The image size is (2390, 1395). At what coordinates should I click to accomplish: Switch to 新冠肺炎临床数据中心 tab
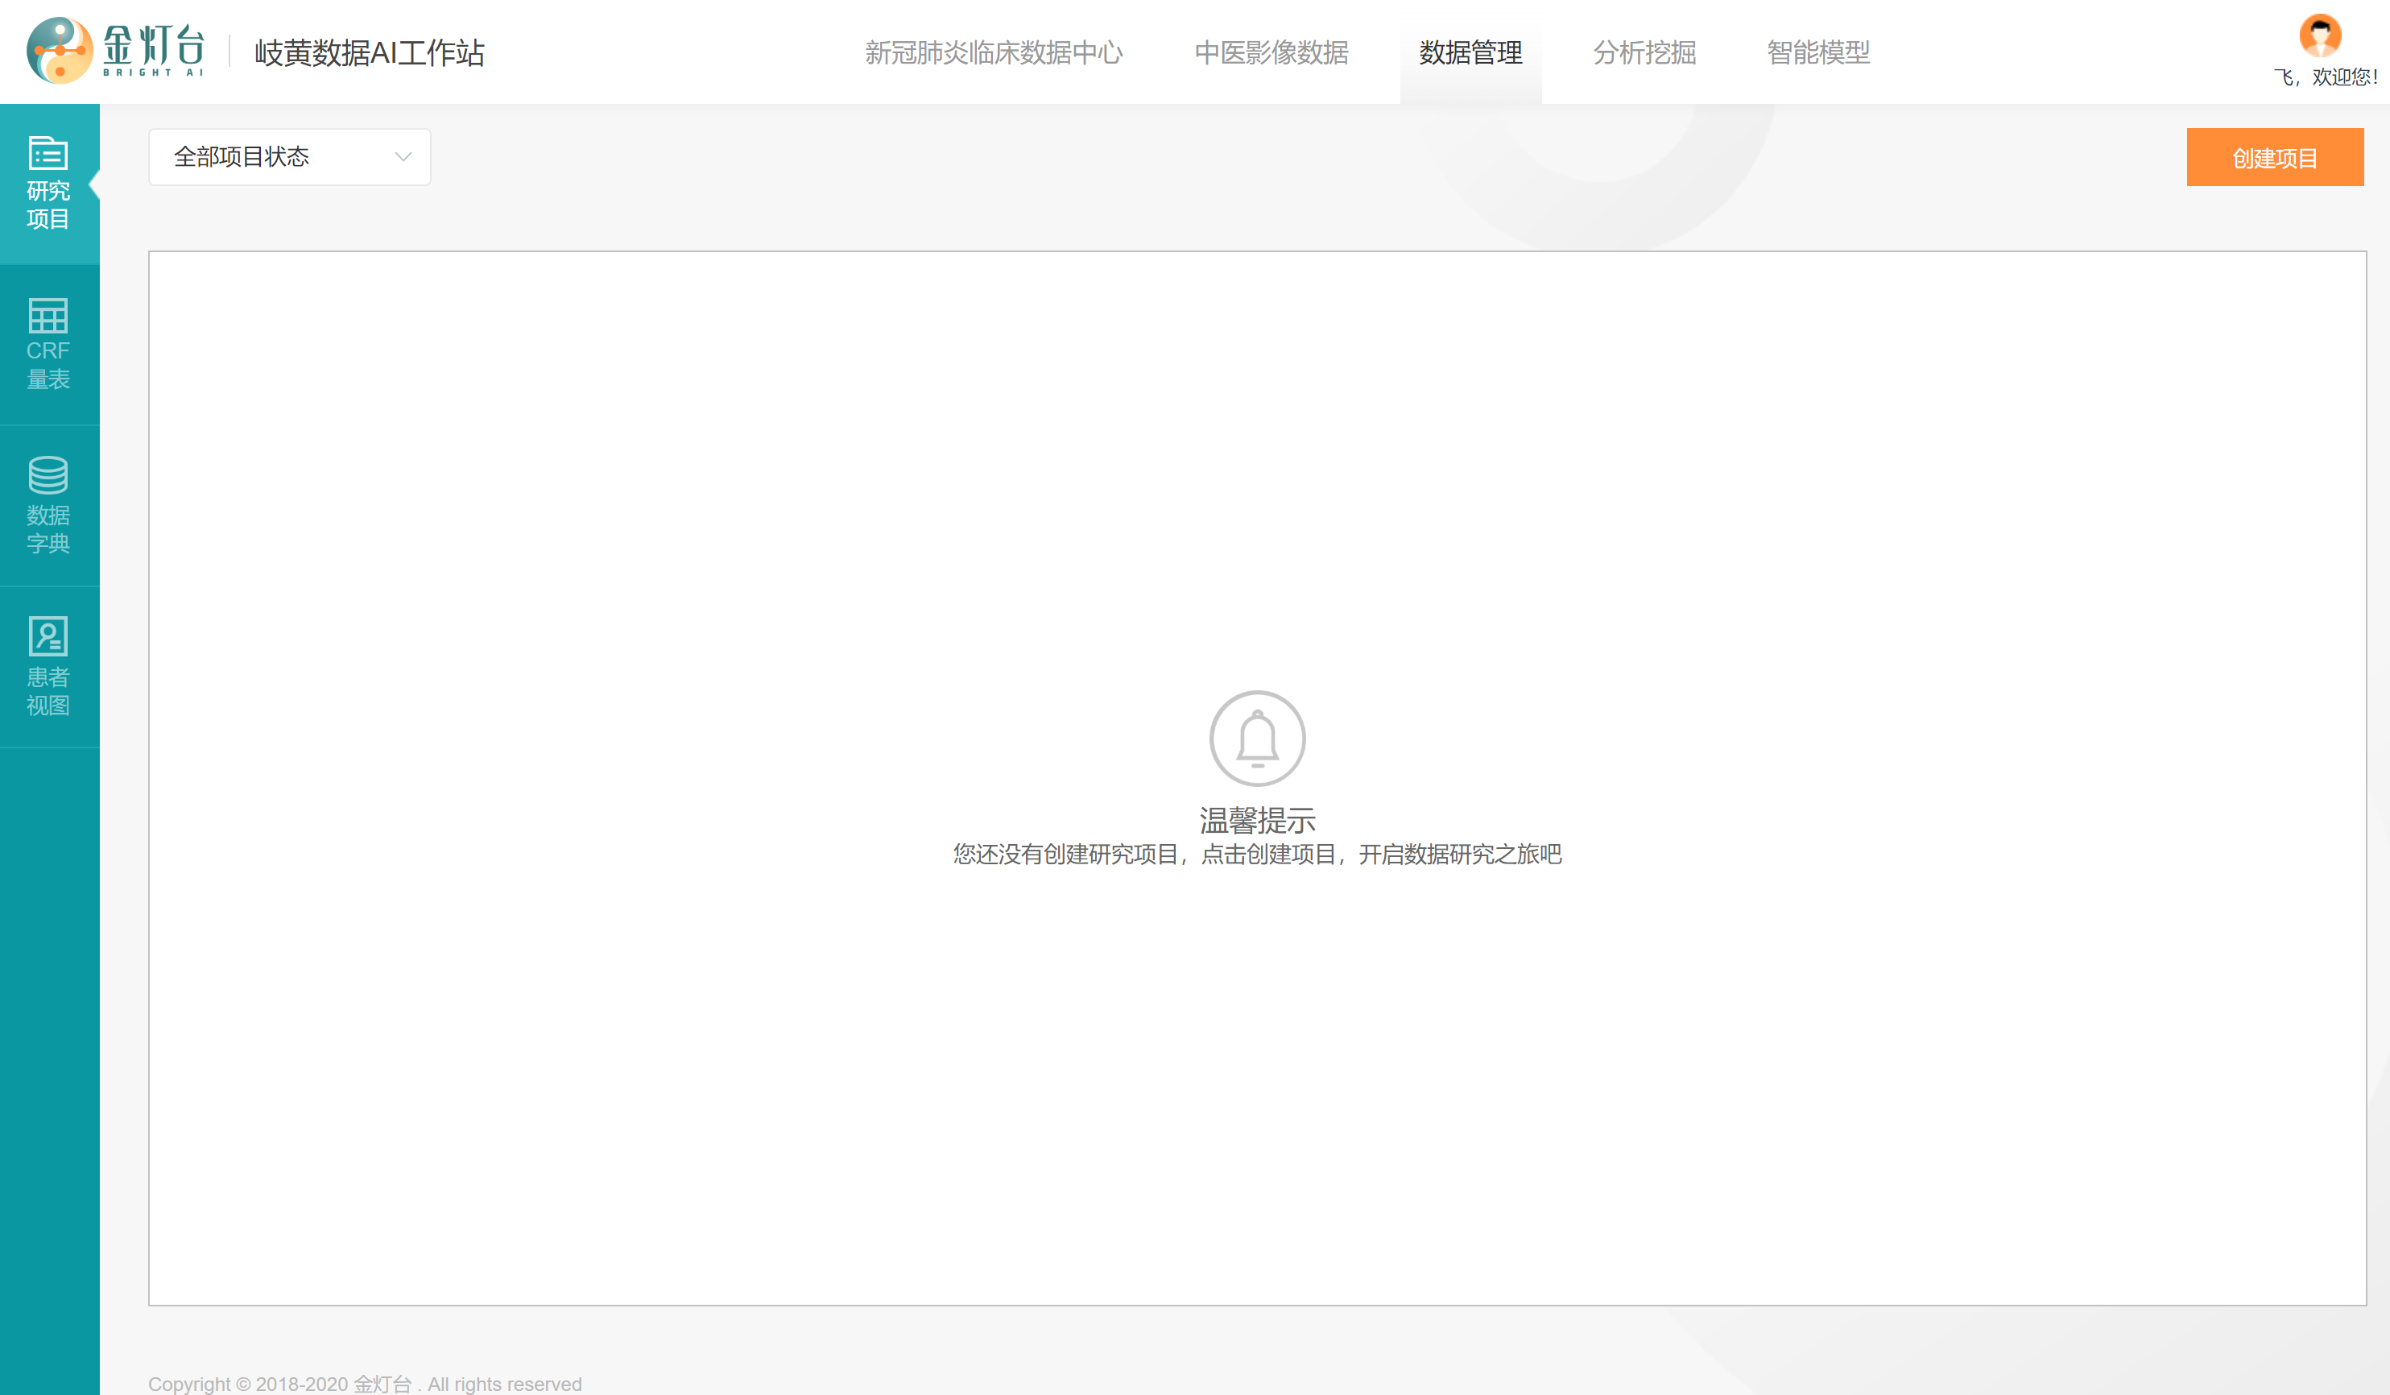coord(993,52)
